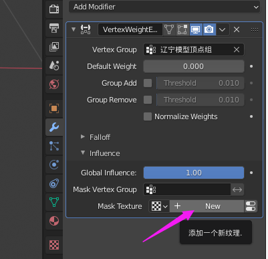Collapse the Influence subpanel
Viewport: 268px width, 259px height.
83,153
